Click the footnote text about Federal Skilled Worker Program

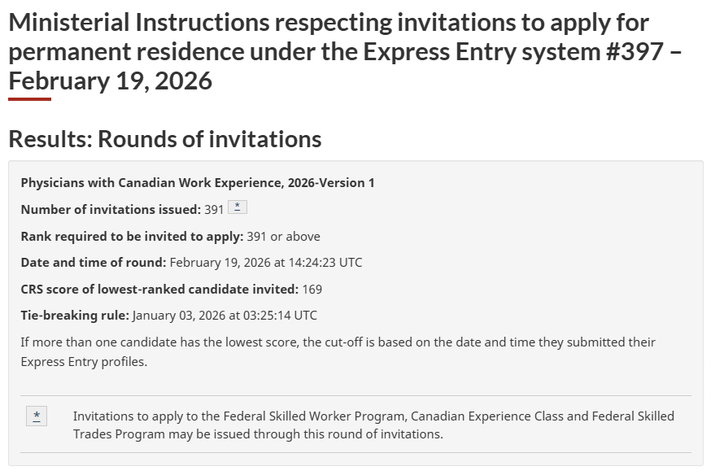373,425
